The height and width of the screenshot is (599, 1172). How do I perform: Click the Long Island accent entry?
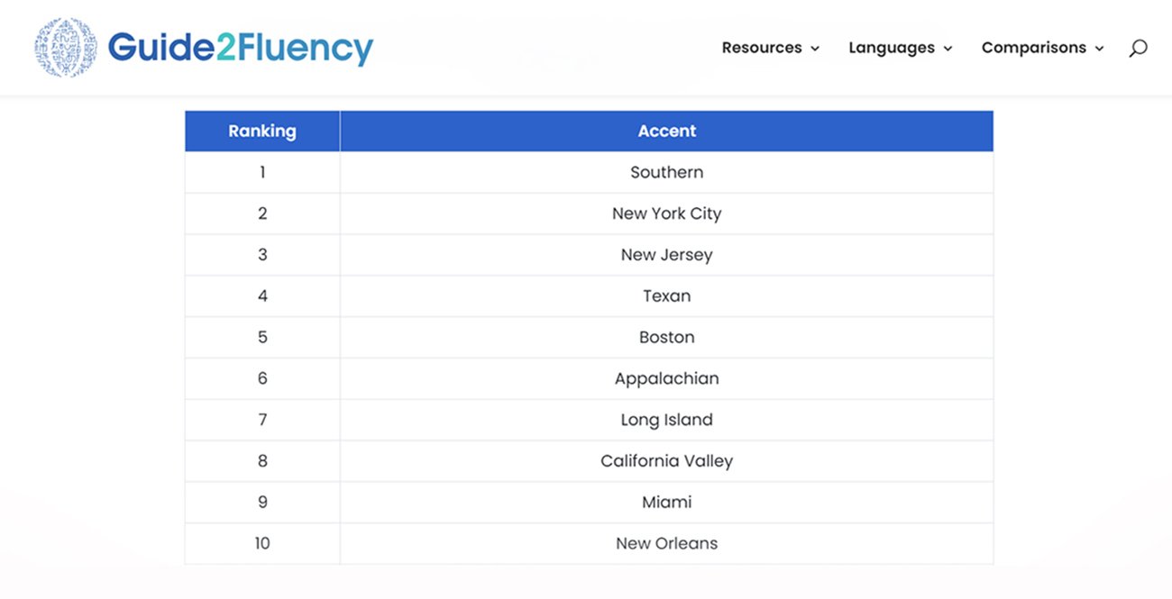pos(666,420)
